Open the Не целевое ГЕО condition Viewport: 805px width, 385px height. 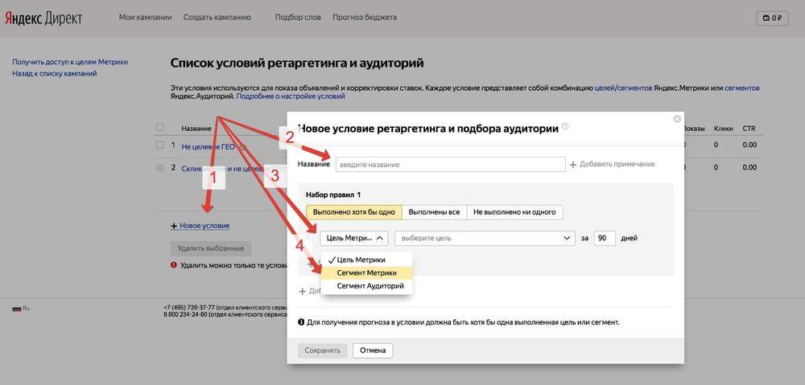pos(208,146)
